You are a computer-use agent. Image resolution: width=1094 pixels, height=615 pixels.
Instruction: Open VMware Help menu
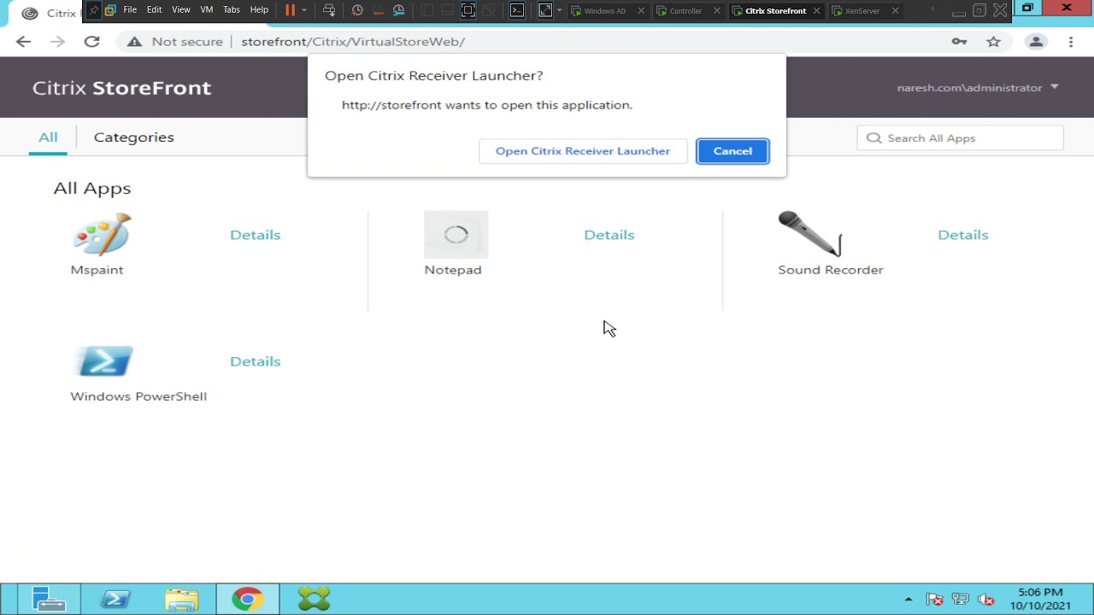(x=259, y=10)
